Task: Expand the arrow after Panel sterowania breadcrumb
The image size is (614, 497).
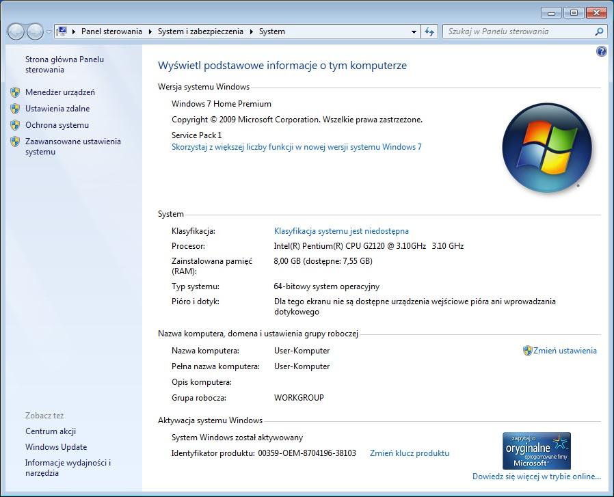Action: [x=150, y=31]
